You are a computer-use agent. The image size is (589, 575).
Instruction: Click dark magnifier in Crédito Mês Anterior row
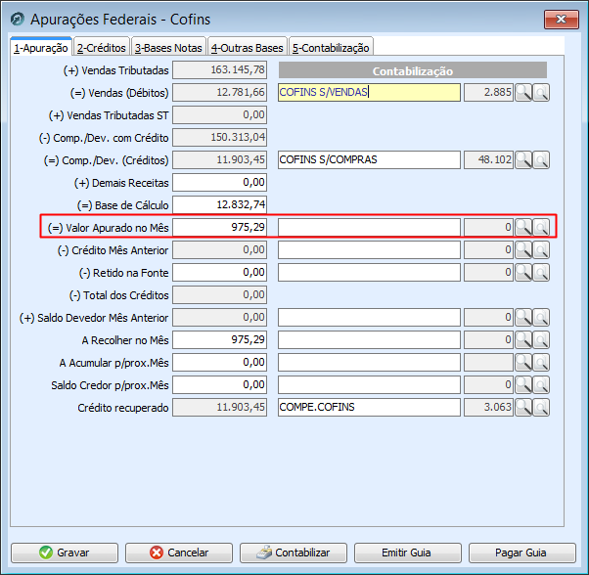tap(523, 250)
